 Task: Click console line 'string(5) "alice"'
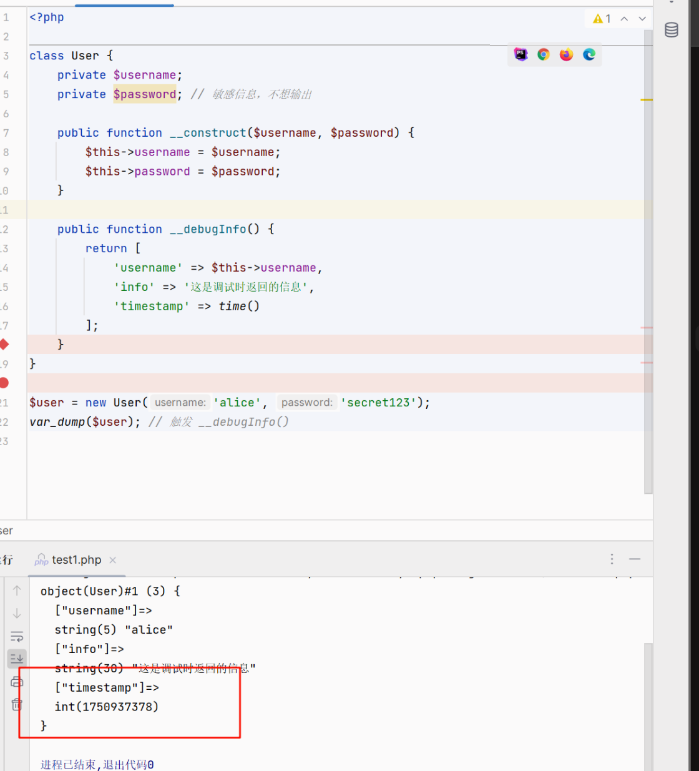(x=114, y=630)
